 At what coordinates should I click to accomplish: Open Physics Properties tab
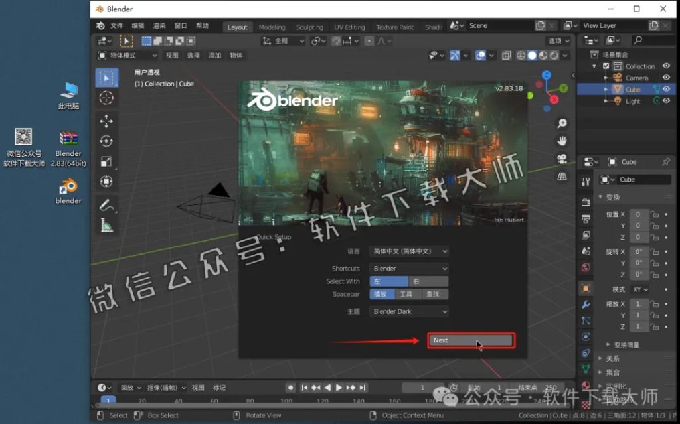click(x=586, y=336)
